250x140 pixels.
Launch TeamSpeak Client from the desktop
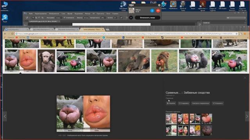123,6
